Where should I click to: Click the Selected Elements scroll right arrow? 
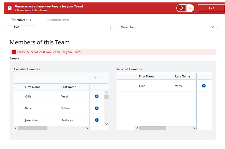pos(194,128)
